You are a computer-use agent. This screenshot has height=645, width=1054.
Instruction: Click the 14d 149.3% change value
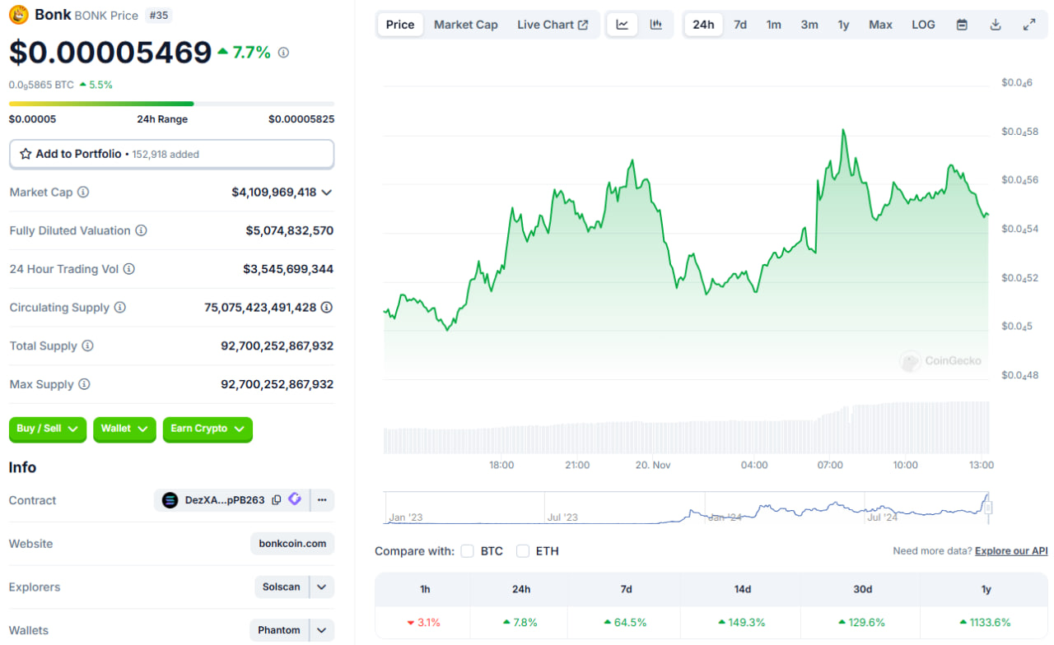[x=742, y=622]
